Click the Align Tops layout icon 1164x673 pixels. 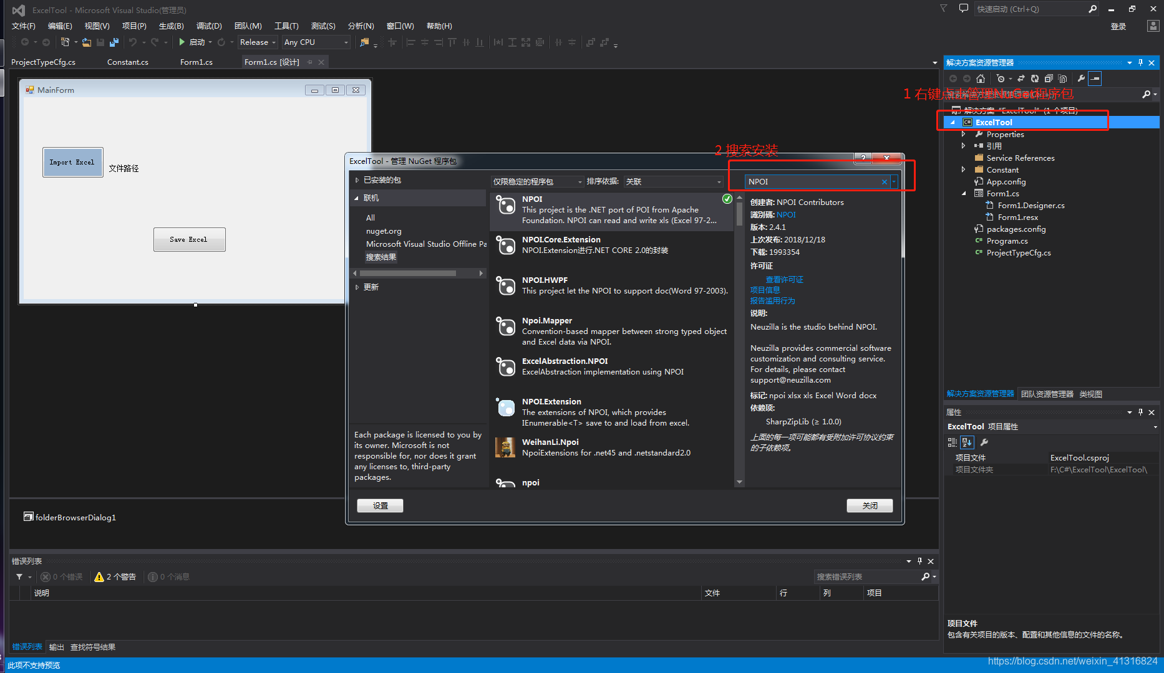click(452, 42)
